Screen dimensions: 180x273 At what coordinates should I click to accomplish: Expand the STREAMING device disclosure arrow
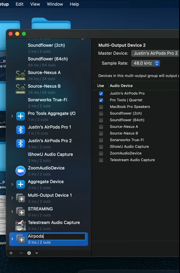[12, 212]
